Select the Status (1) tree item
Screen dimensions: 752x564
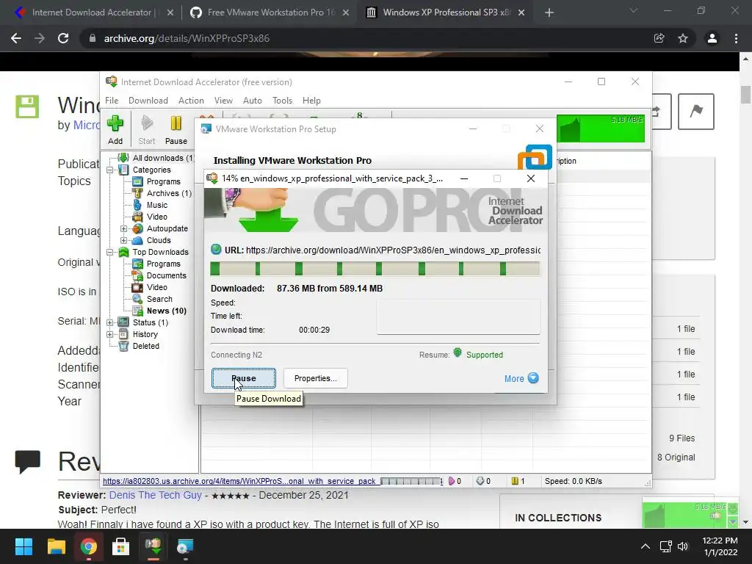[150, 322]
